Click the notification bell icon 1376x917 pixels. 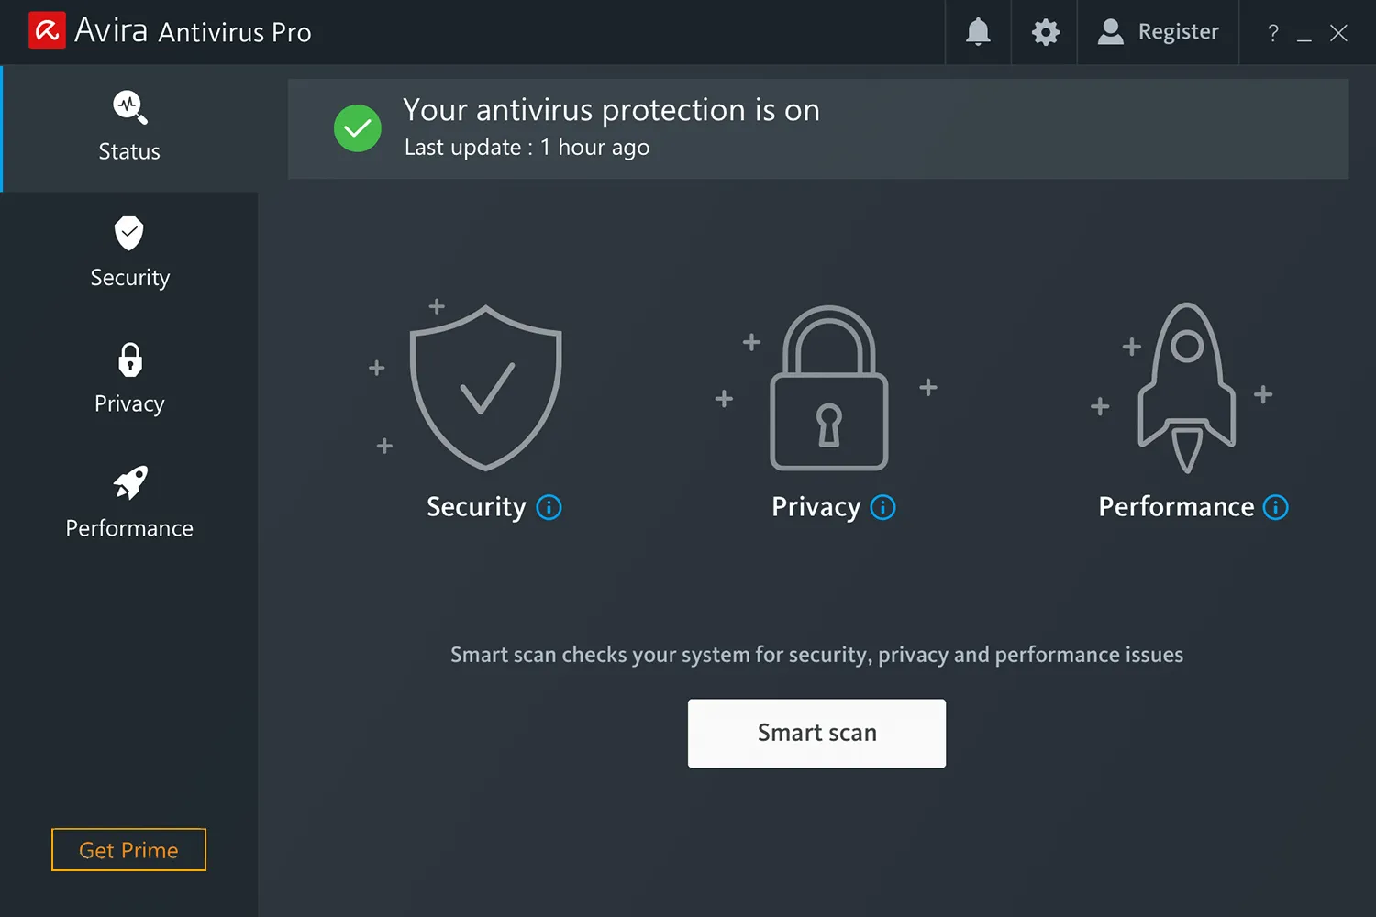(977, 31)
